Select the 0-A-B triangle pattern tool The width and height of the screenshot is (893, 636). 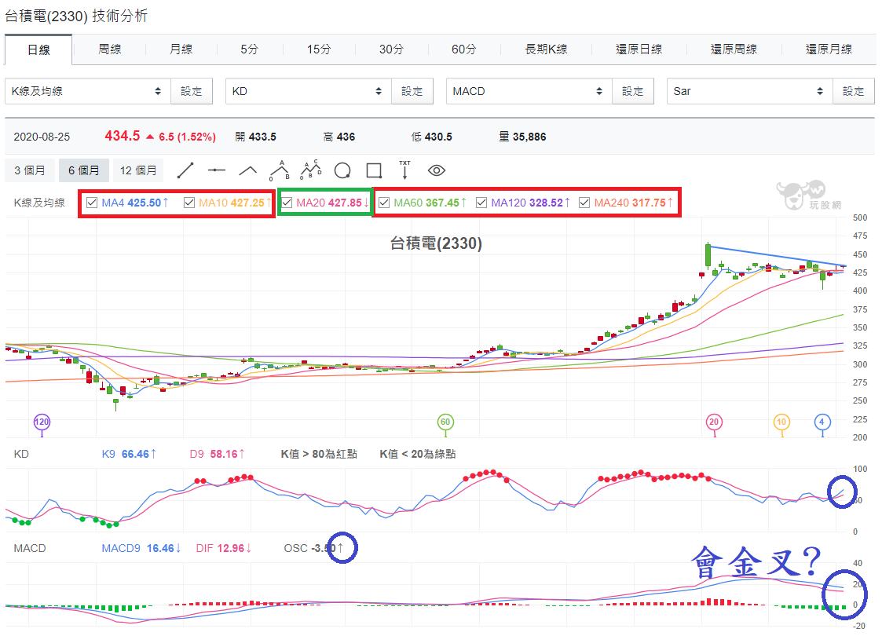click(279, 170)
